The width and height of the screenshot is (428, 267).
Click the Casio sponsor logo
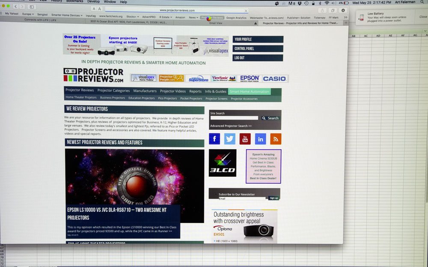pyautogui.click(x=274, y=79)
